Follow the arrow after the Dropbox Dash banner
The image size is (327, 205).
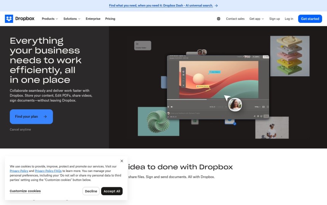[x=216, y=6]
